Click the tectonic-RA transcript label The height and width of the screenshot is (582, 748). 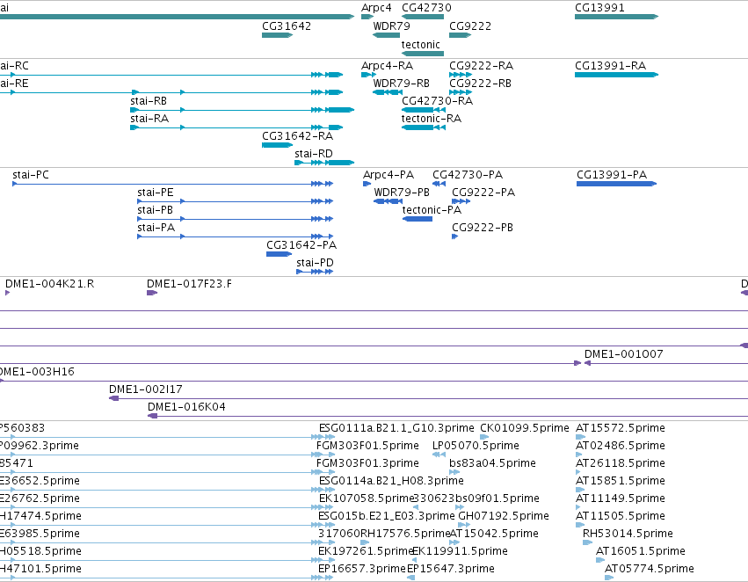point(432,119)
